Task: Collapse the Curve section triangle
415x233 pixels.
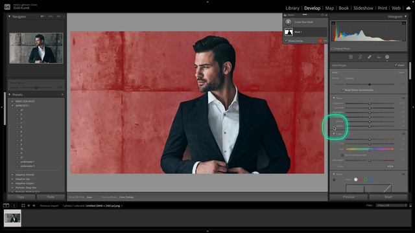Action: click(x=334, y=174)
